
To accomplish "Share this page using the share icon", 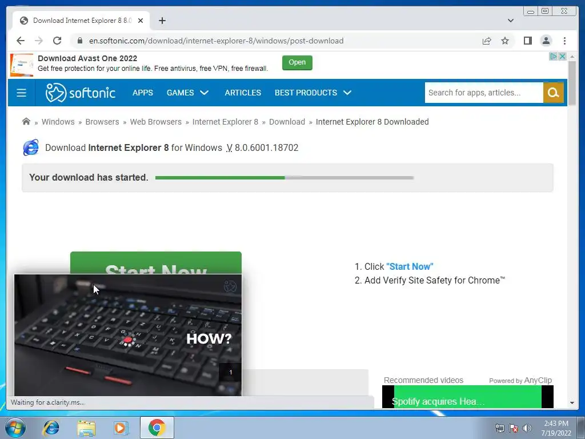I will tap(487, 41).
